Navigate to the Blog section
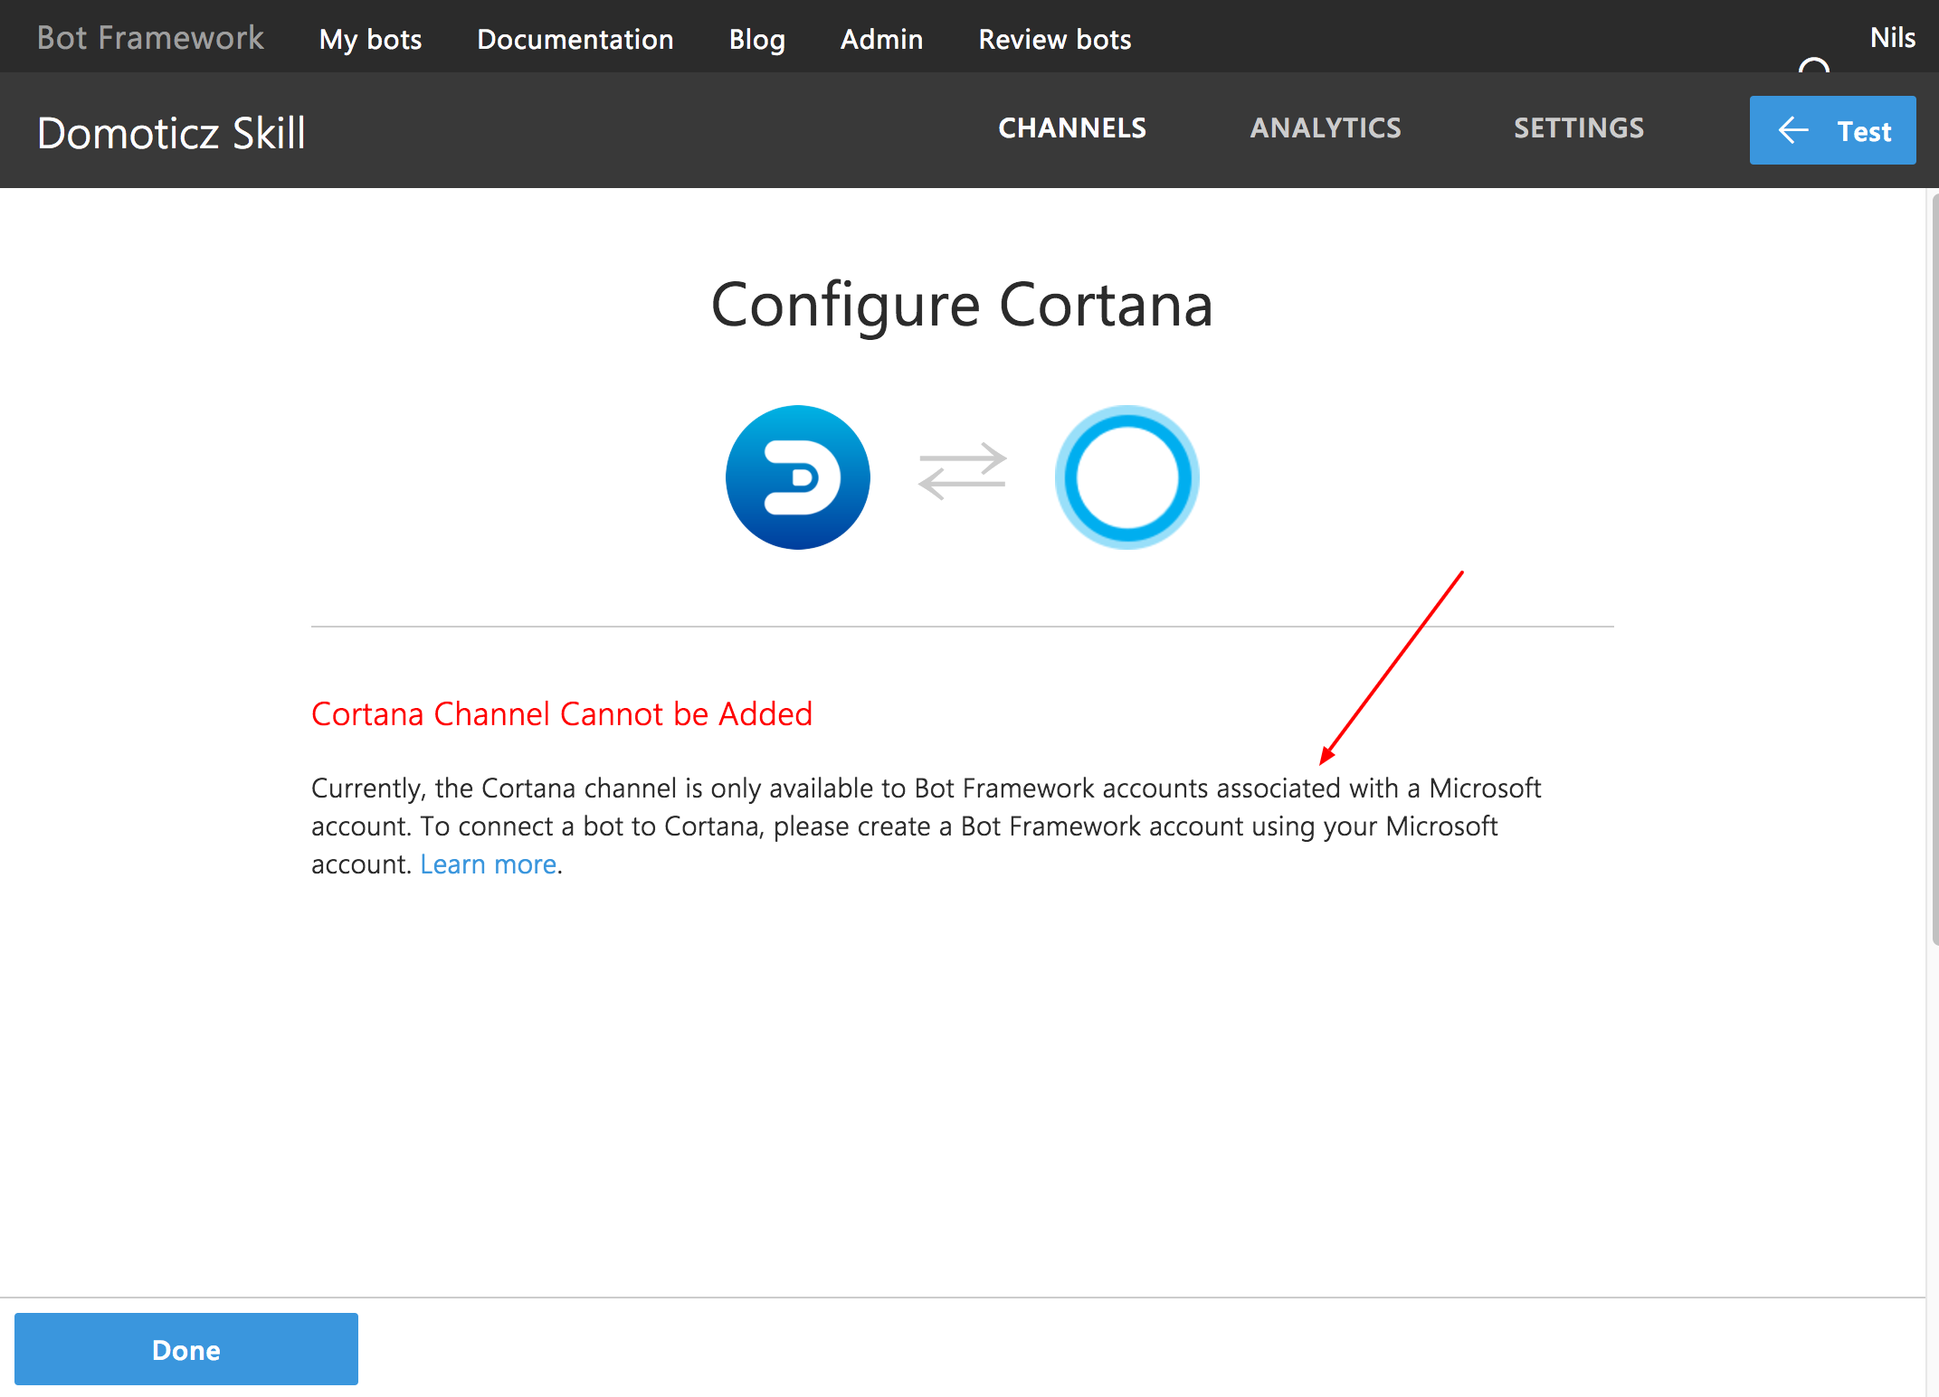Screen dimensions: 1939x1397 (756, 39)
